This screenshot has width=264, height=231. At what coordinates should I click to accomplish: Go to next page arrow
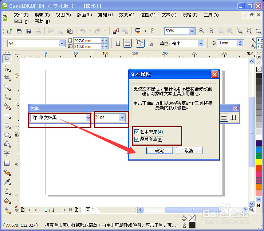tap(64, 210)
